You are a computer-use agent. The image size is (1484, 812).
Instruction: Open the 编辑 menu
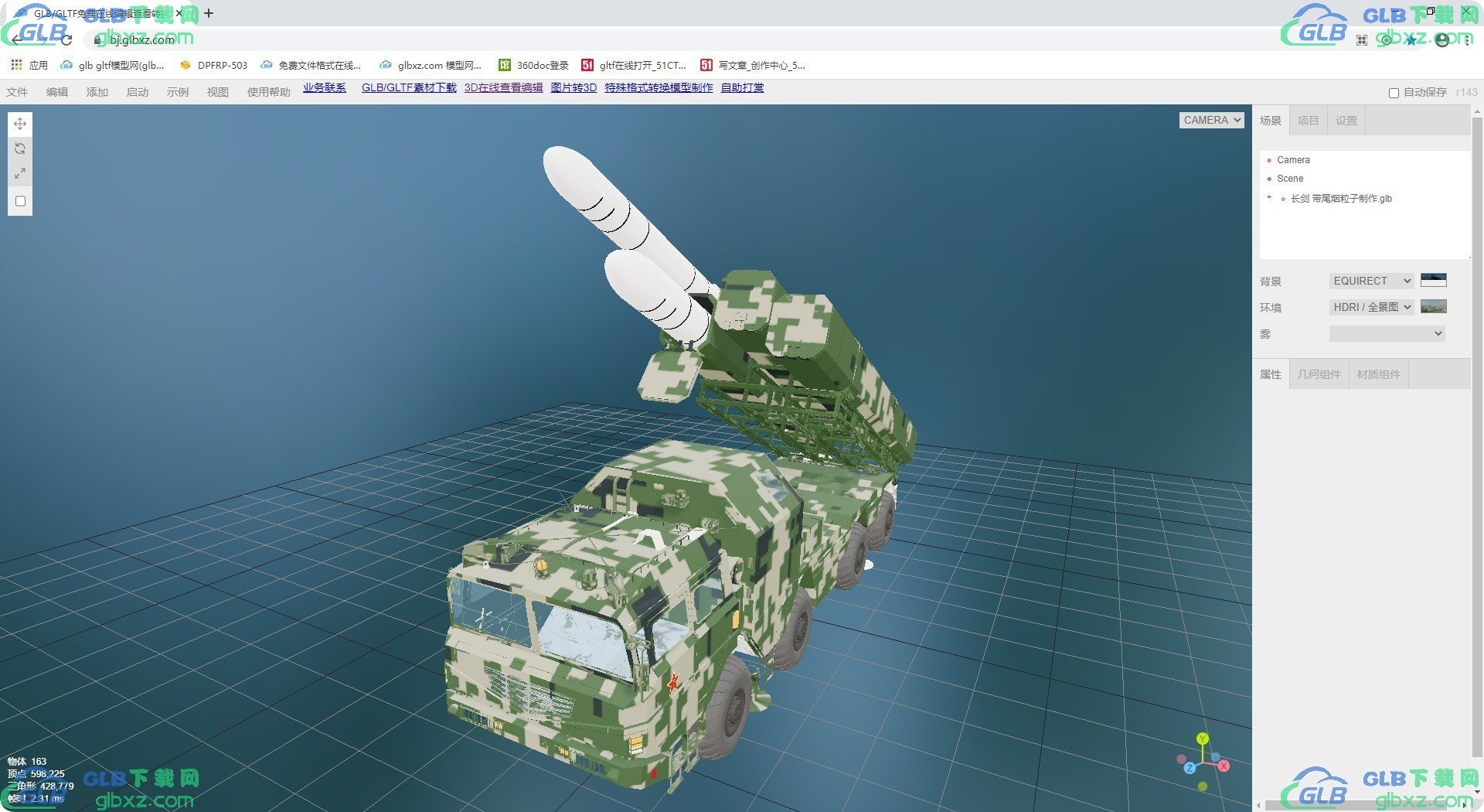[x=57, y=92]
